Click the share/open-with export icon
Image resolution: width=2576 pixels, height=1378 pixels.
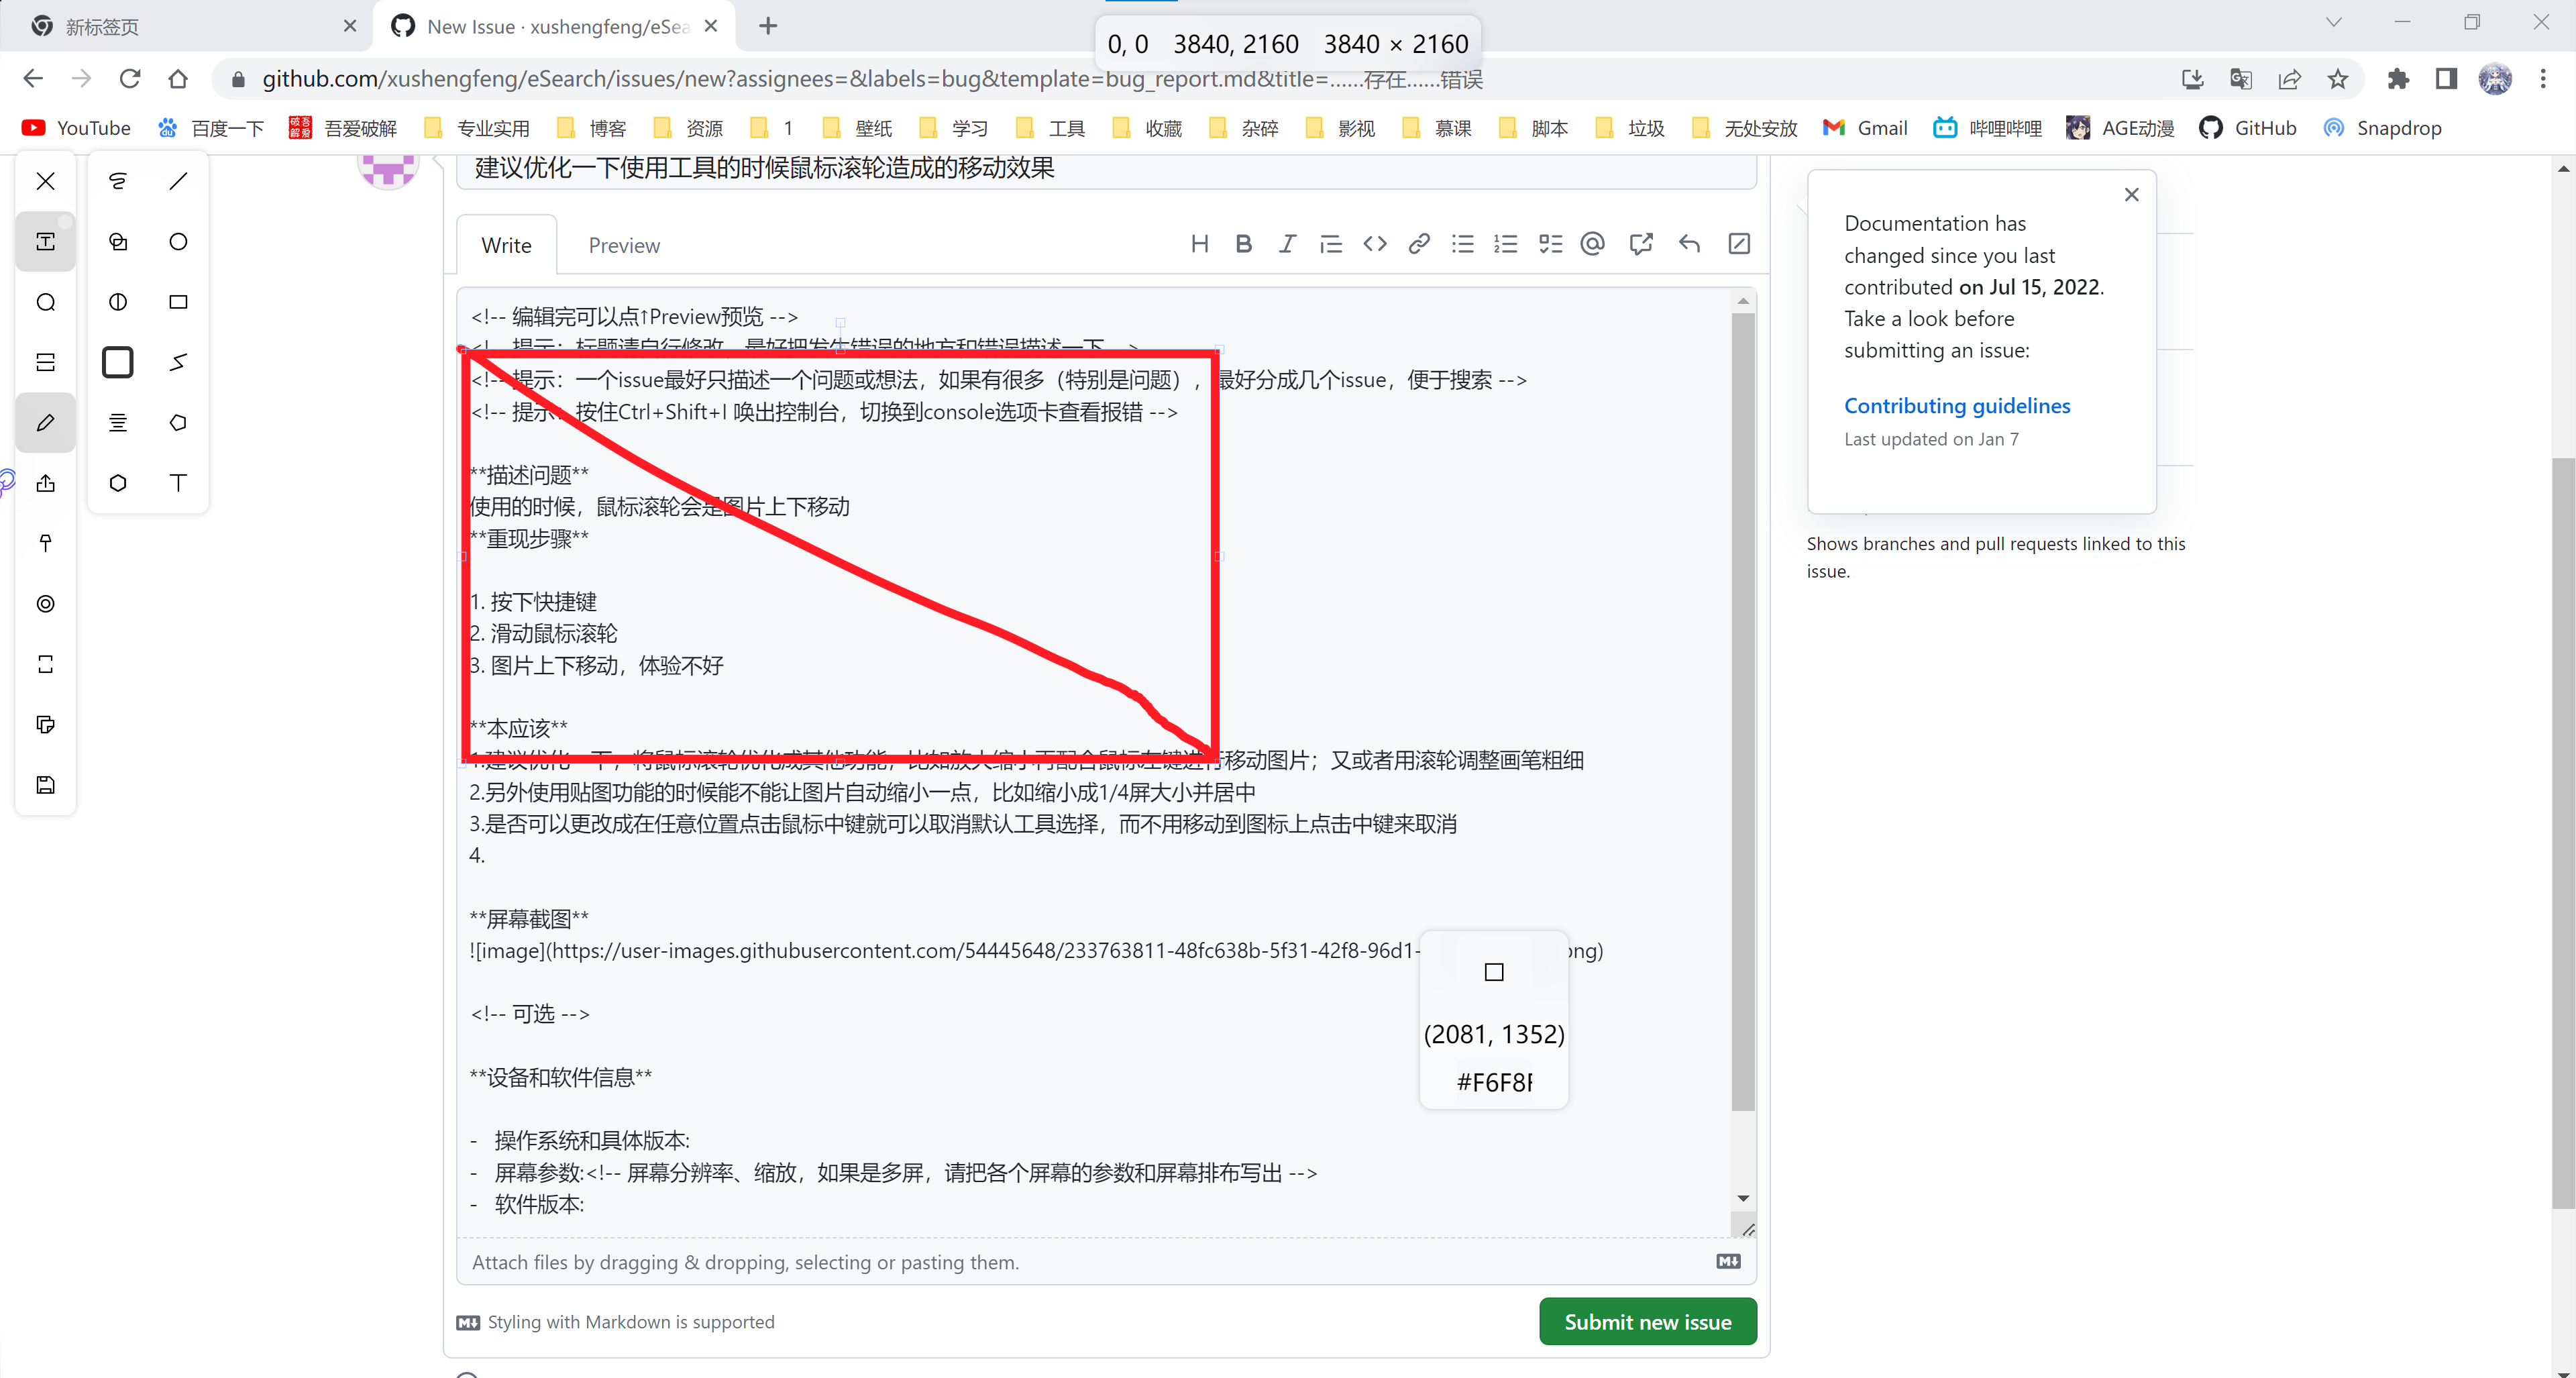46,483
